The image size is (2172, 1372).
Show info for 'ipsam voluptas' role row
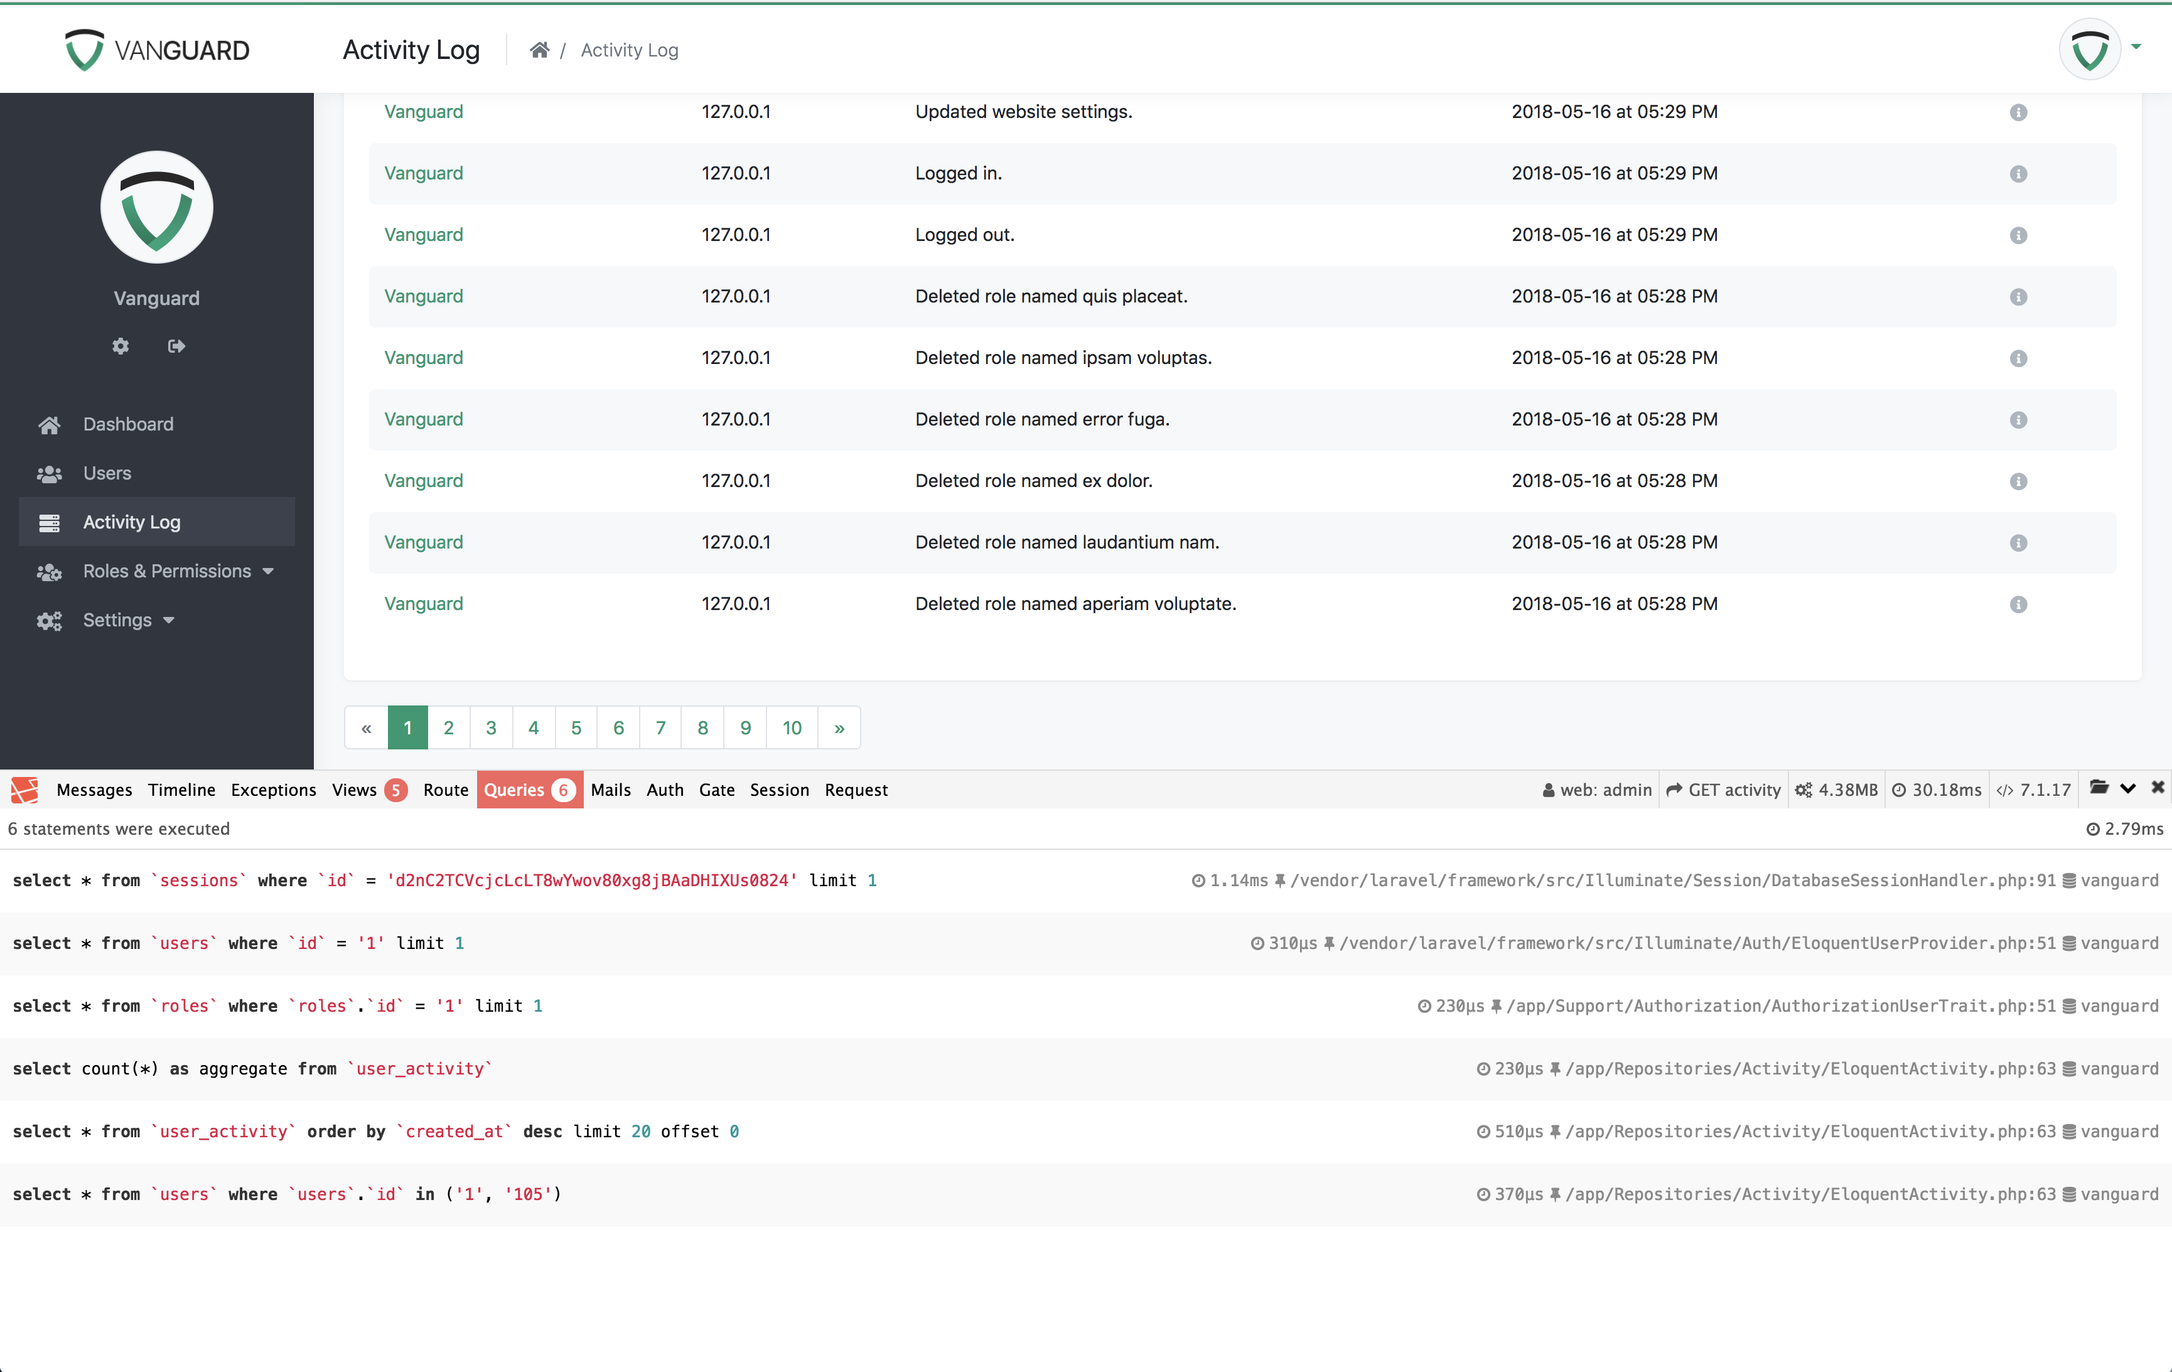pos(2019,358)
